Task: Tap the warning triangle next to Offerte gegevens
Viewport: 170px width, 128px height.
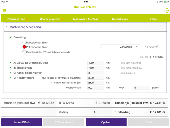Action: [x=62, y=19]
